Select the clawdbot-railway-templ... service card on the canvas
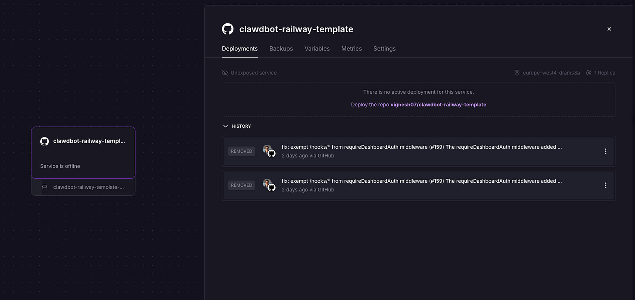Image resolution: width=635 pixels, height=300 pixels. [x=83, y=153]
